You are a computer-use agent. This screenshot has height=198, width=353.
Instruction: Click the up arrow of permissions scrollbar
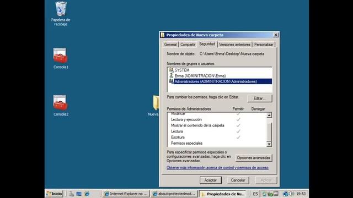coord(269,116)
